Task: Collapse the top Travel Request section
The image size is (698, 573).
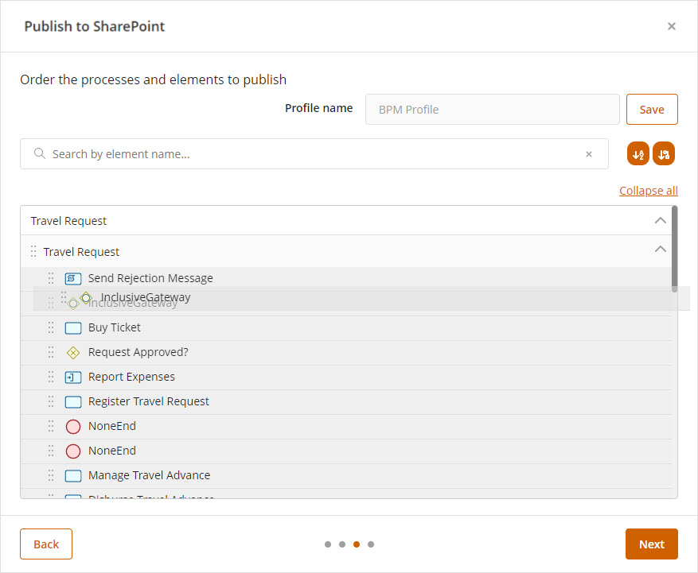Action: [x=660, y=221]
